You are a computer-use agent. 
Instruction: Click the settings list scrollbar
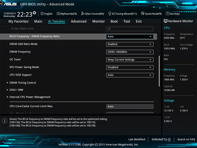[159, 71]
